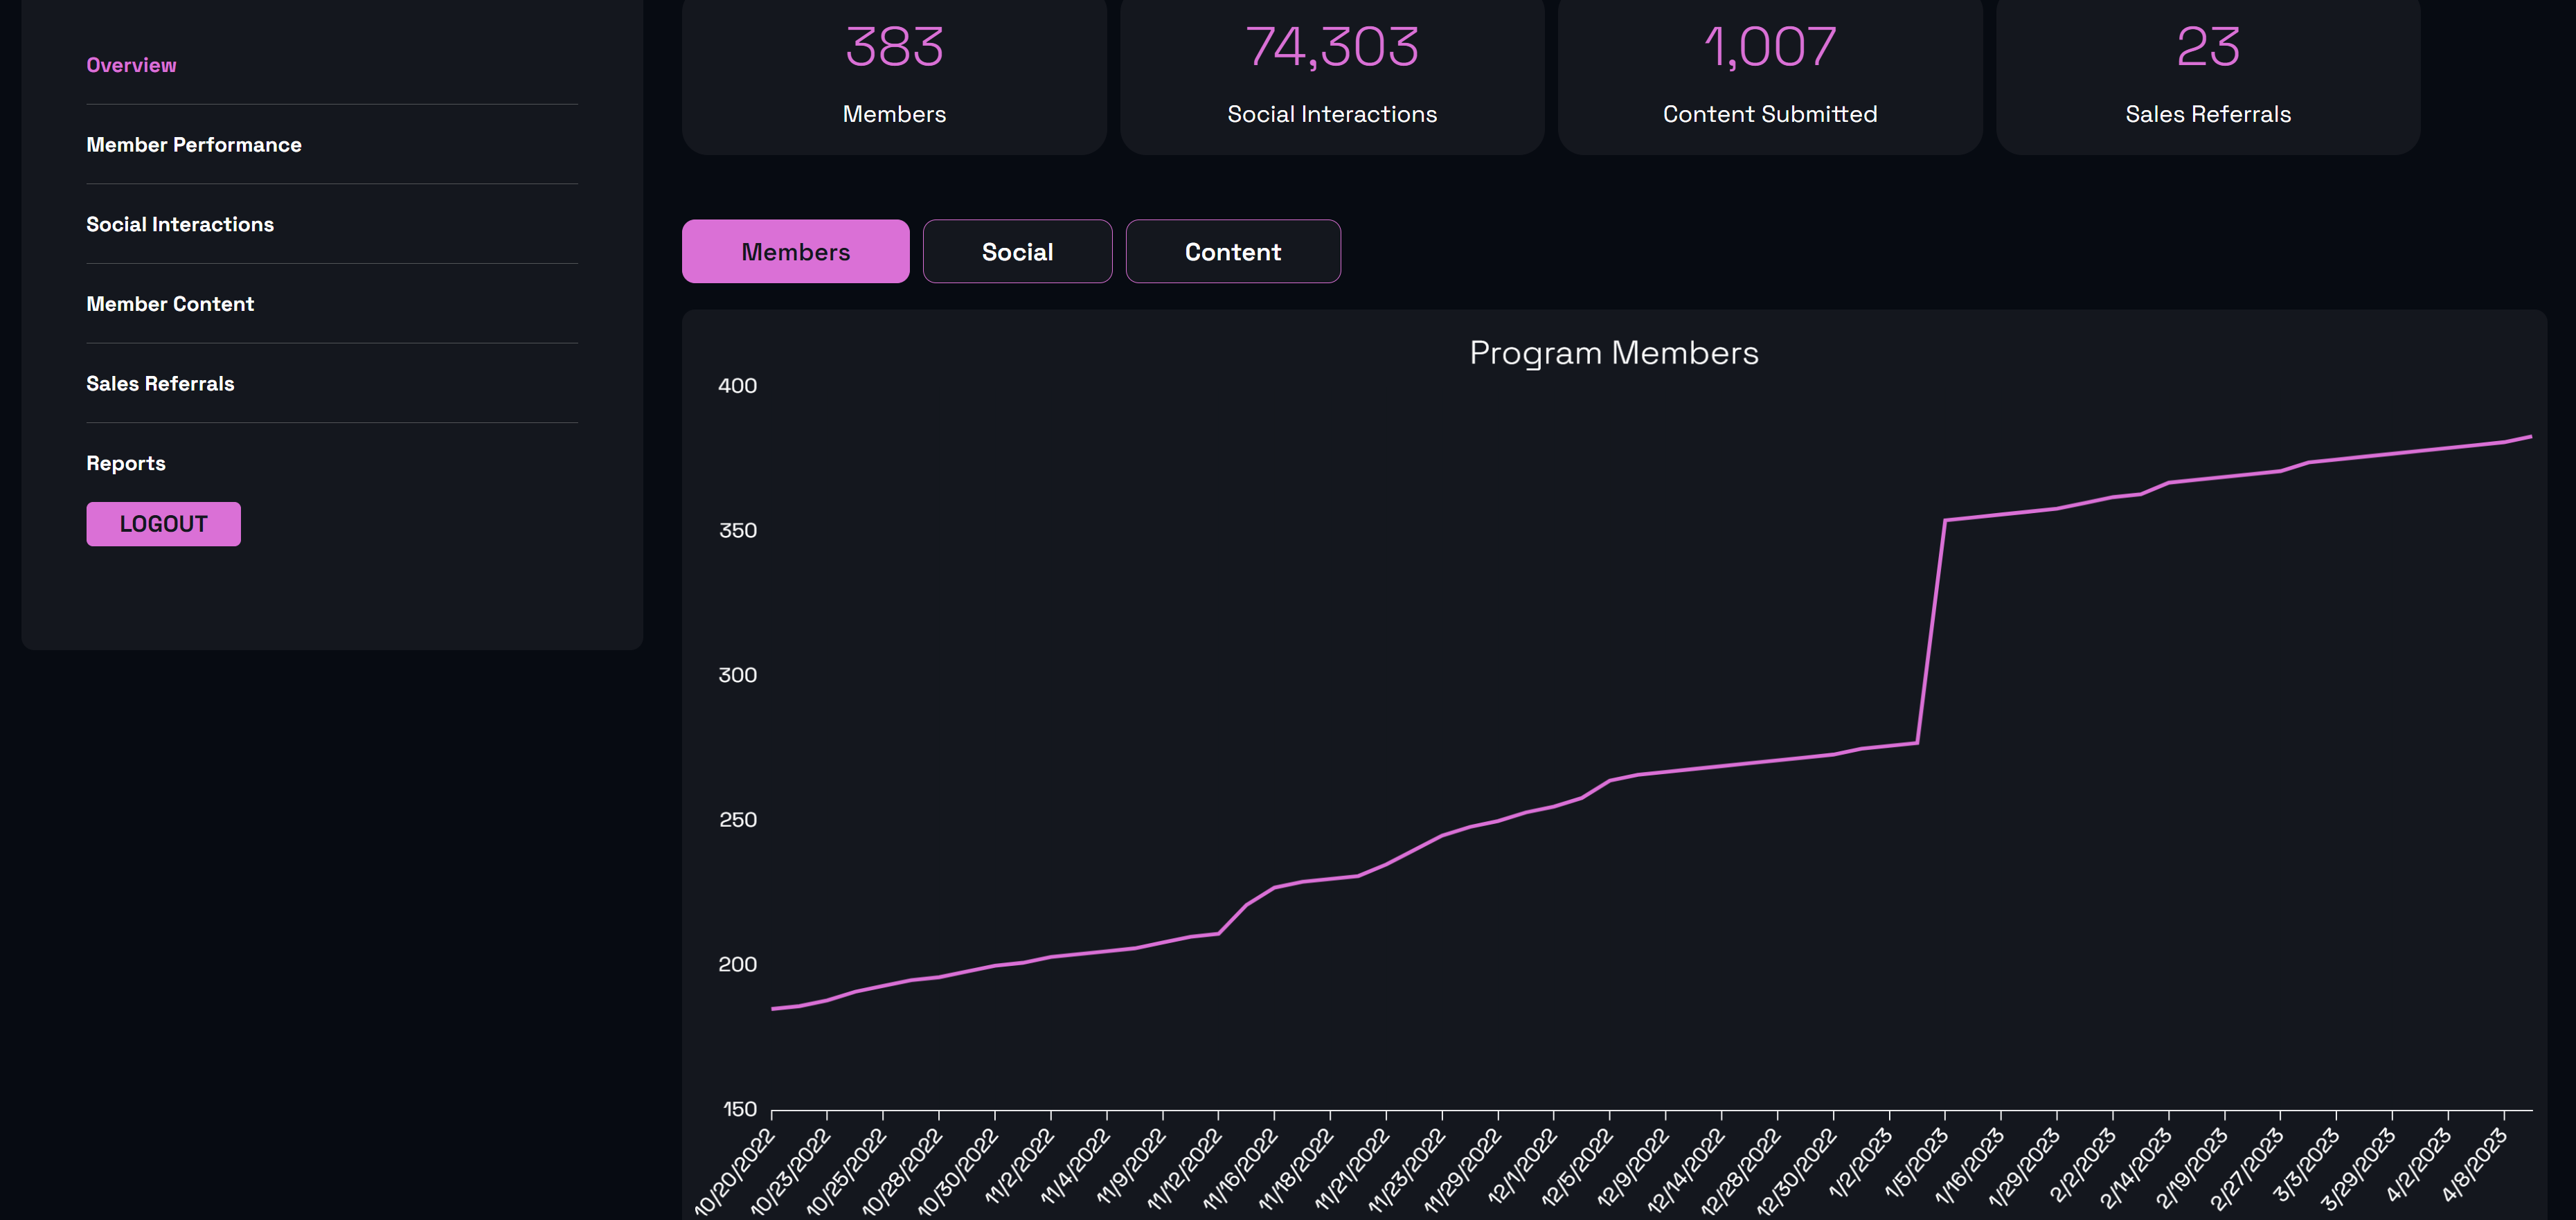Image resolution: width=2576 pixels, height=1220 pixels.
Task: Select the Members chart tab
Action: pos(795,252)
